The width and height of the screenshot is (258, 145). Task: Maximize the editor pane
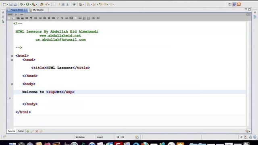tap(250, 10)
